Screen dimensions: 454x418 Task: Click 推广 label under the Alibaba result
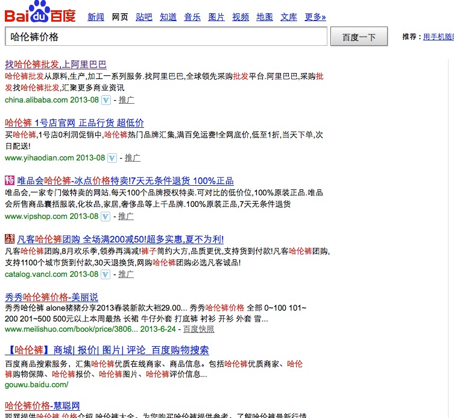point(126,100)
